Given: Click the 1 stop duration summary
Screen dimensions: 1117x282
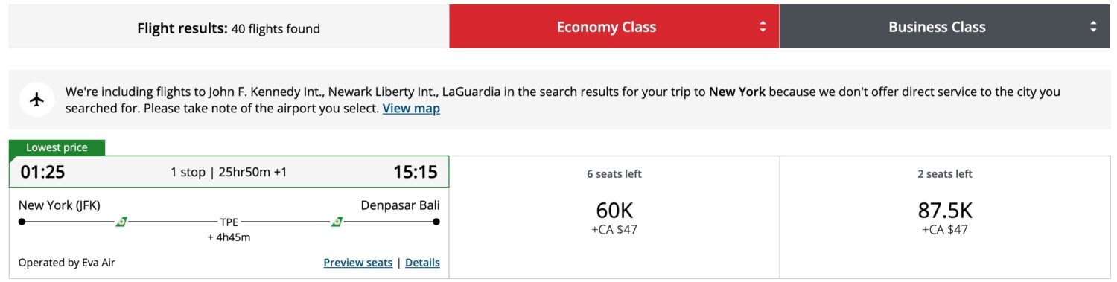Looking at the screenshot, I should tap(229, 172).
